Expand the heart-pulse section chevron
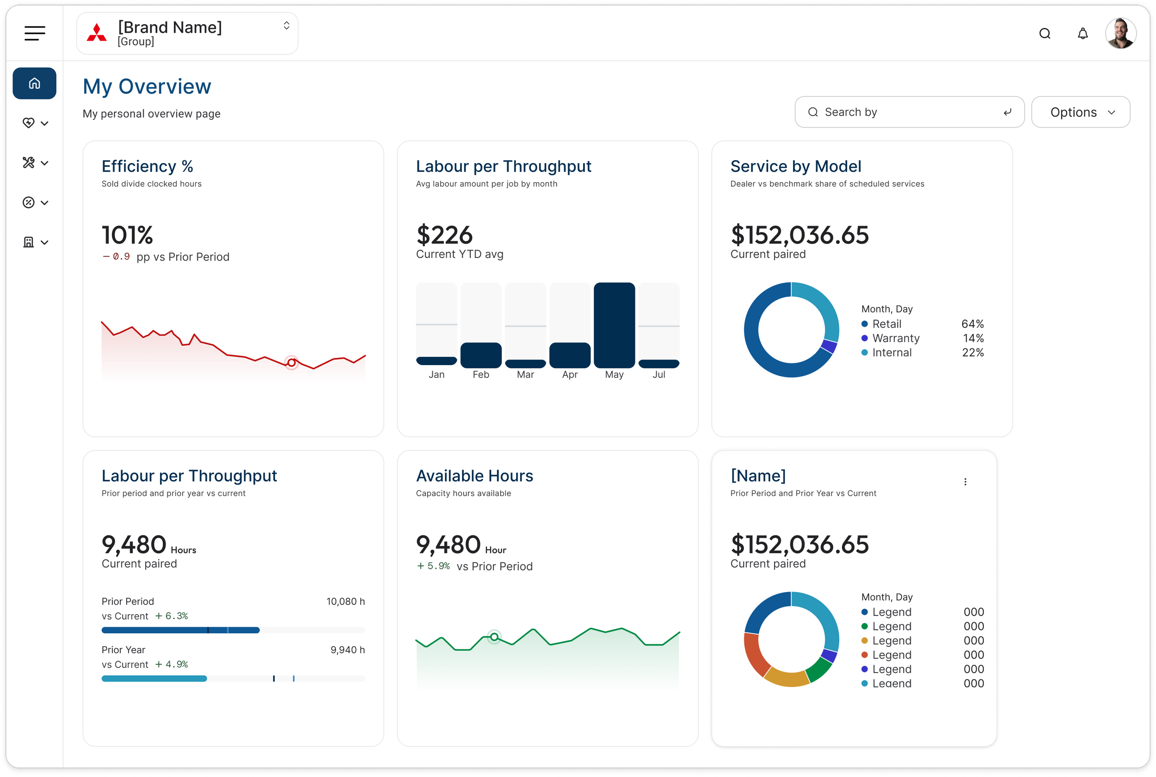 (x=44, y=123)
